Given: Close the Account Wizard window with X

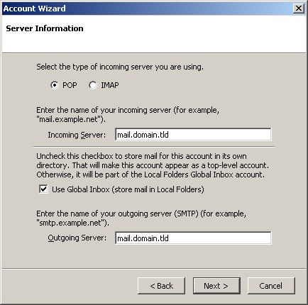Looking at the screenshot, I should coord(299,9).
